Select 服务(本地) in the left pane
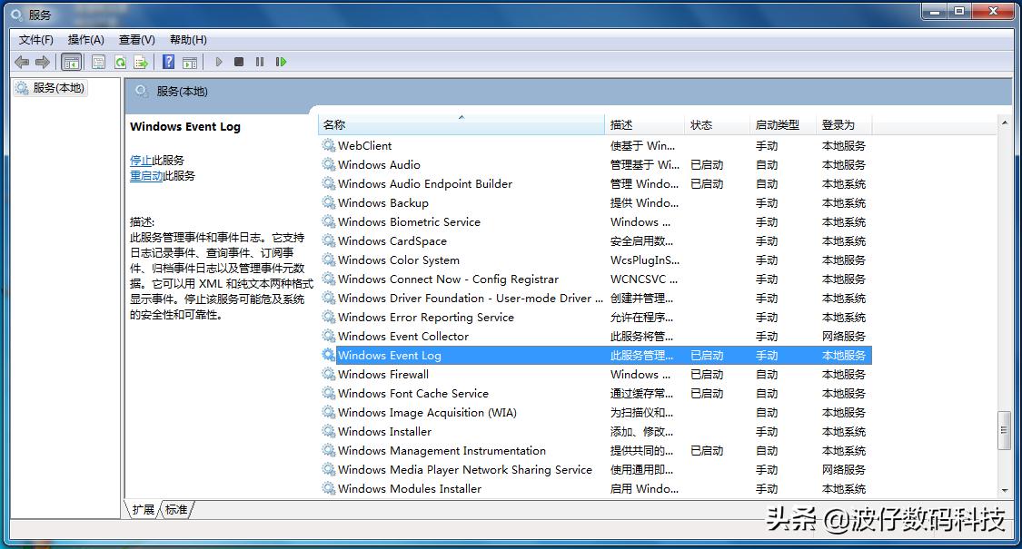Viewport: 1022px width, 549px height. [x=52, y=88]
